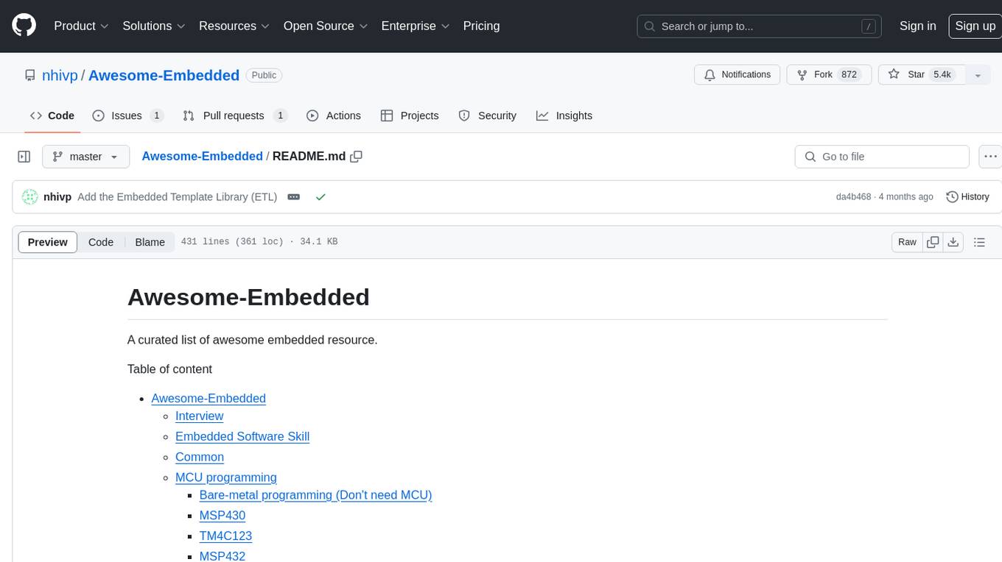Show commit message details ellipsis
Image resolution: width=1002 pixels, height=562 pixels.
[x=293, y=197]
